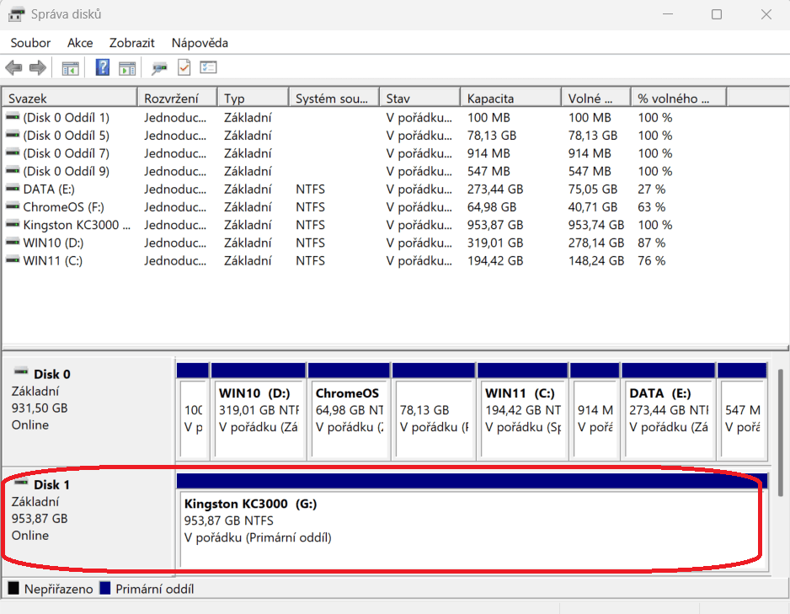This screenshot has height=614, width=790.
Task: Open the Nápověda menu
Action: click(x=200, y=43)
